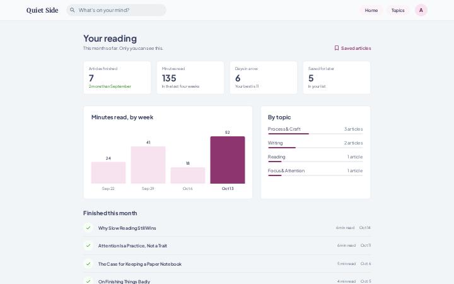454x284 pixels.
Task: Click the Writing topic progress bar
Action: pos(315,148)
